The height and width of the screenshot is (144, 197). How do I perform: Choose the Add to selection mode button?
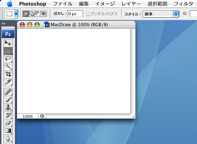tap(32, 14)
